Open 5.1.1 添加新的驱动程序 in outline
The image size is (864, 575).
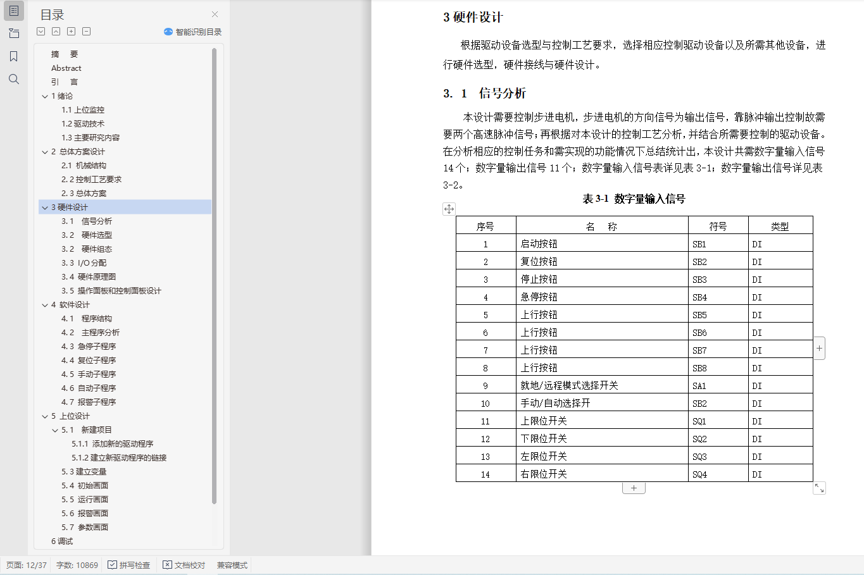[x=113, y=444]
